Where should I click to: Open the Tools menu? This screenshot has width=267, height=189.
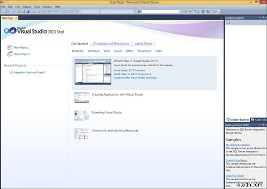37,7
